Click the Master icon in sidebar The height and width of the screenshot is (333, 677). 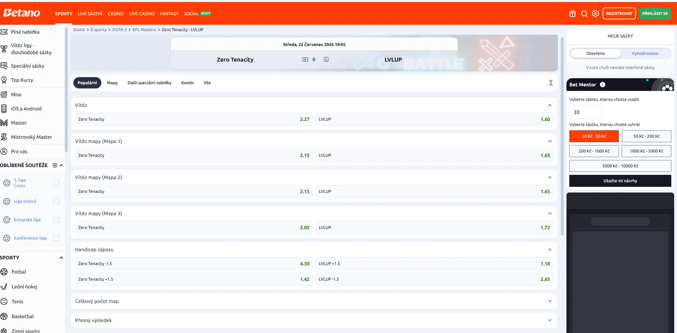click(x=4, y=123)
